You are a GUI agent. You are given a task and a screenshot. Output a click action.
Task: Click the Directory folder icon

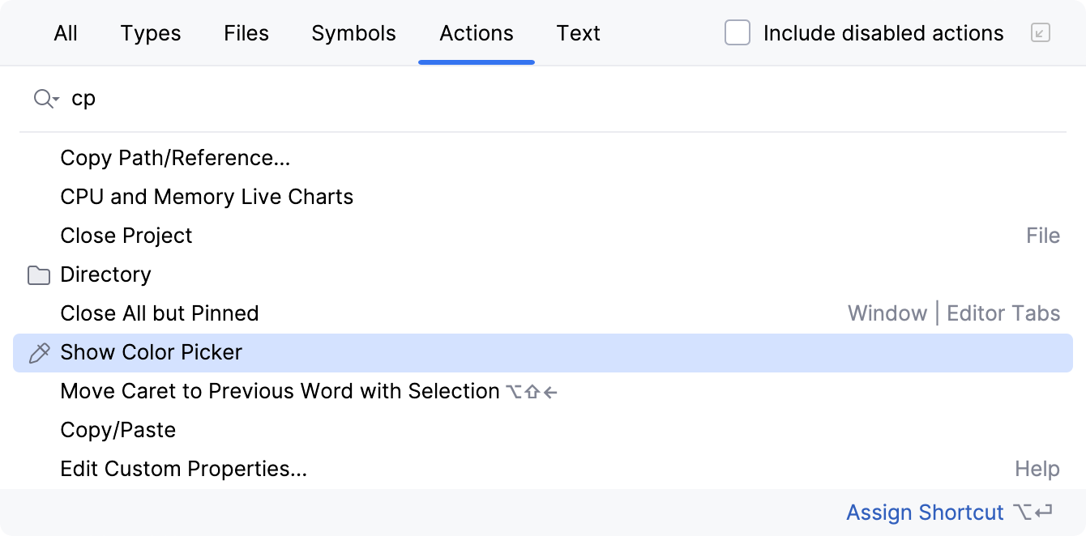(x=38, y=274)
